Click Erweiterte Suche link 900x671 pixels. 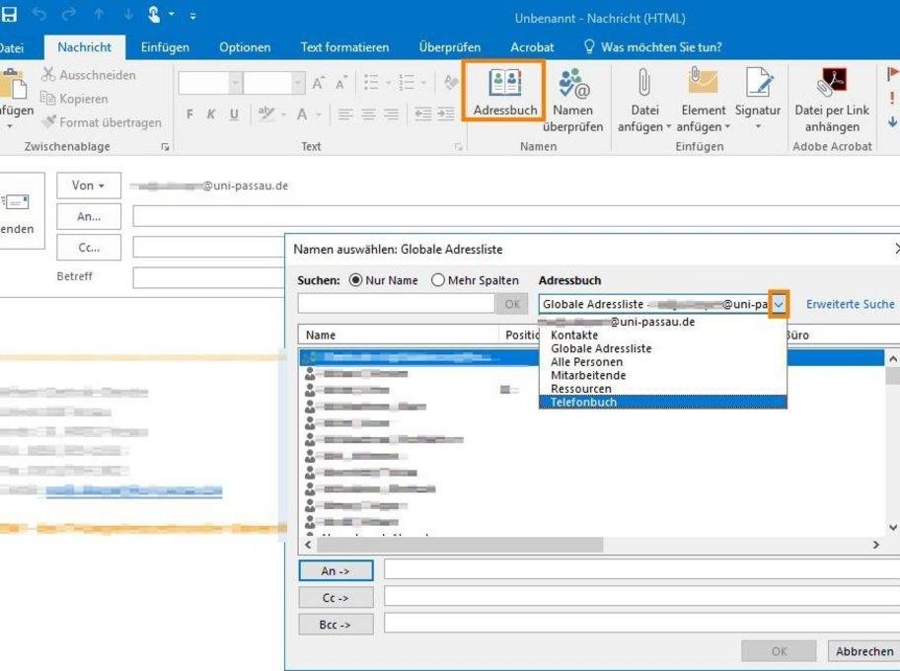[850, 304]
